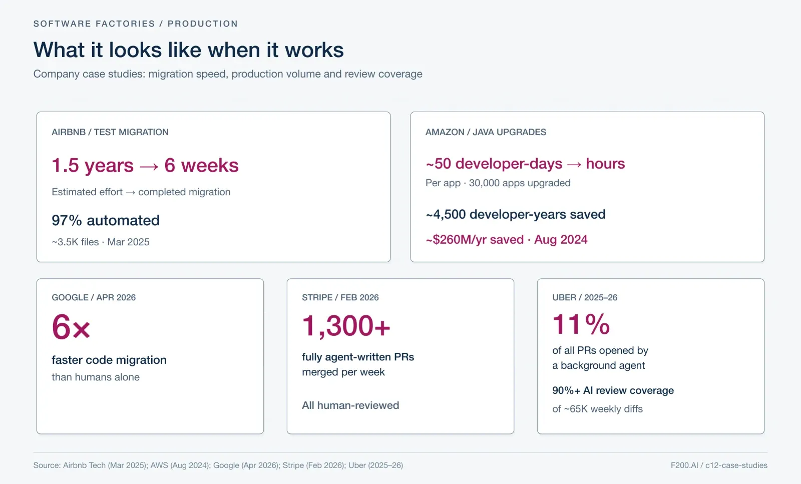This screenshot has height=484, width=801.
Task: Select the large '11%' figure
Action: 581,324
